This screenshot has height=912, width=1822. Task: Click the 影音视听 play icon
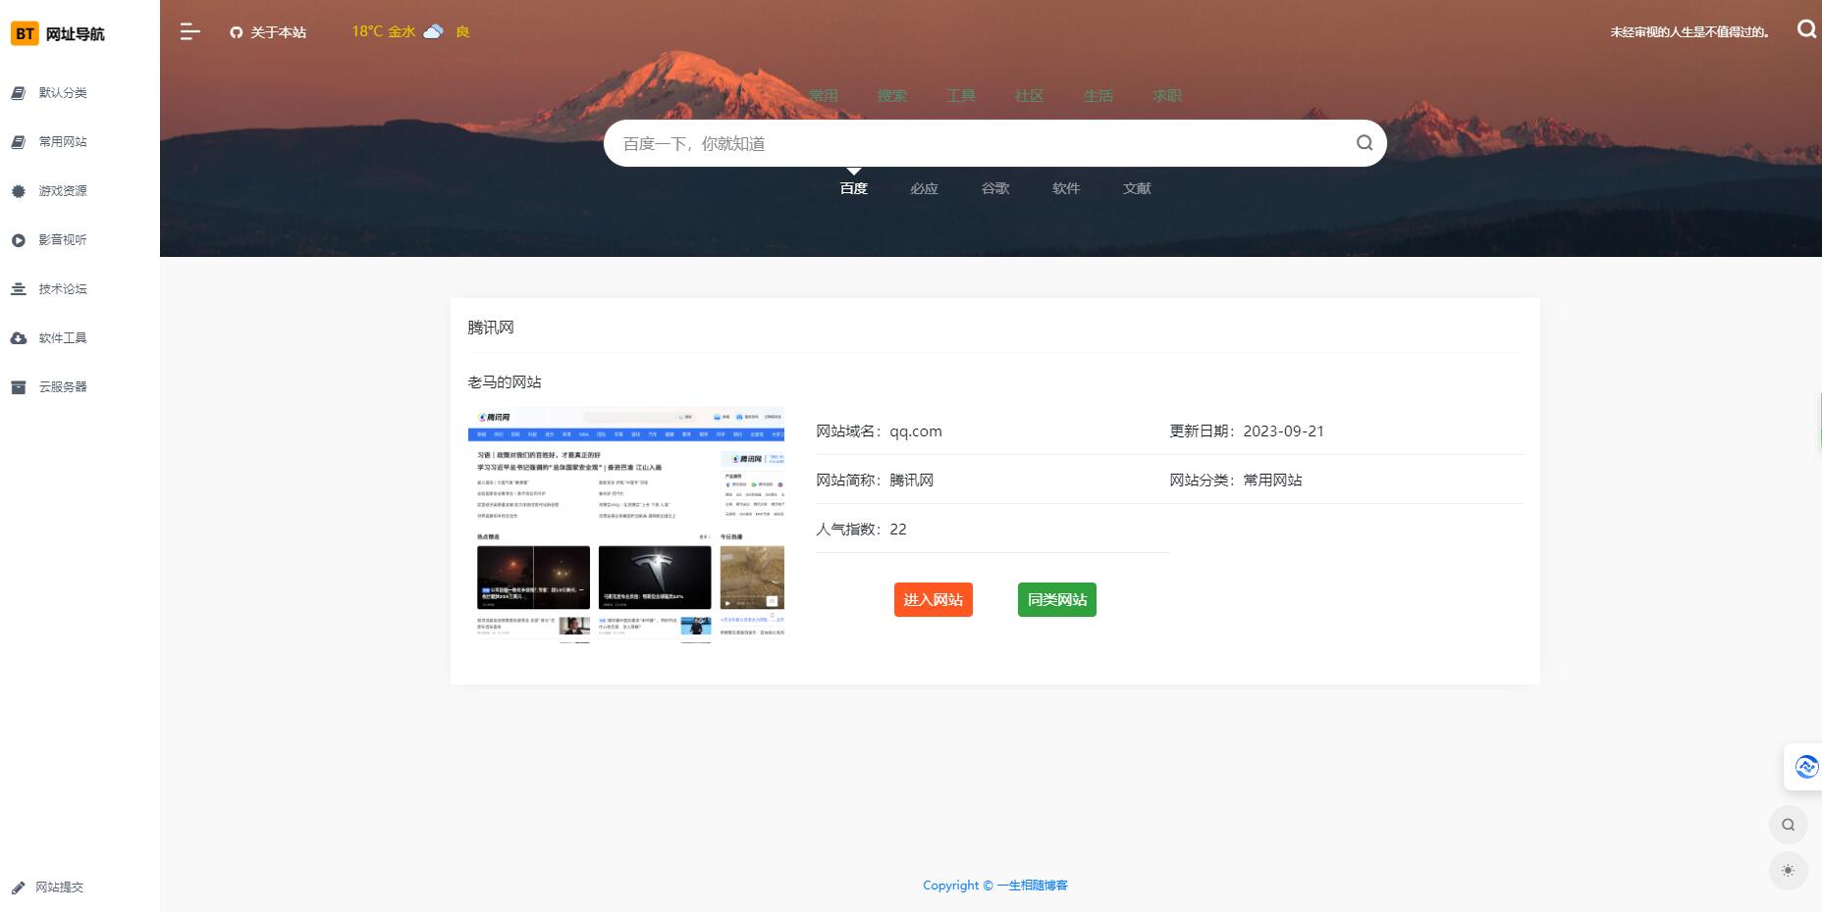pos(17,239)
